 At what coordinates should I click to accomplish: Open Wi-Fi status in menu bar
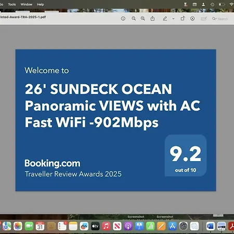[x=231, y=4]
